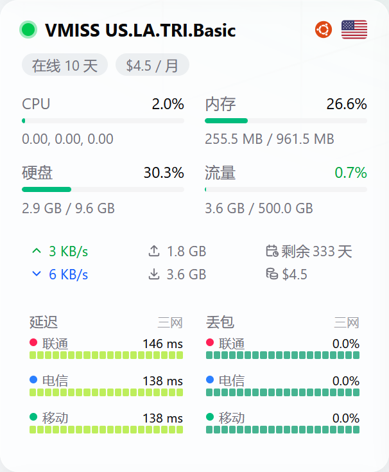The height and width of the screenshot is (472, 389).
Task: Click the 三网 label beside 延迟
Action: click(170, 322)
